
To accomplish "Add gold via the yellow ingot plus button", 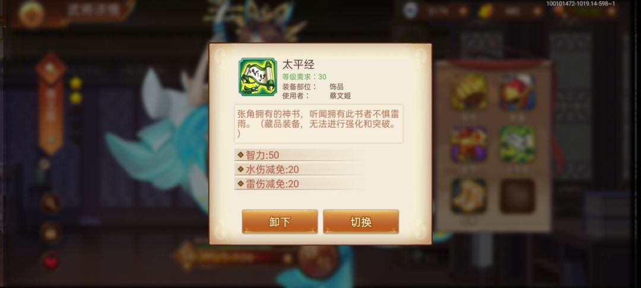I will coord(538,11).
